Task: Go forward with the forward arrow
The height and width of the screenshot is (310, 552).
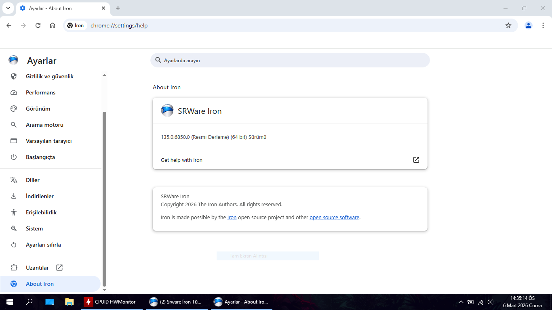Action: tap(23, 25)
